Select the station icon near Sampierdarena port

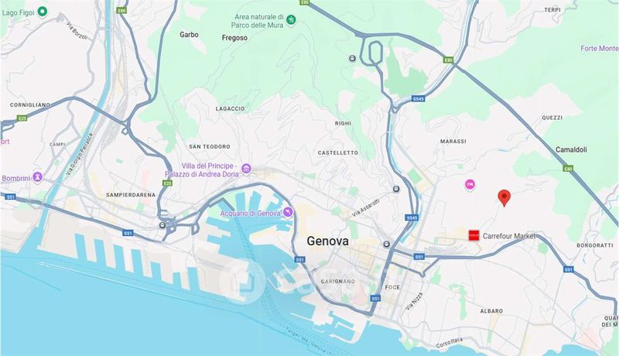tap(162, 225)
